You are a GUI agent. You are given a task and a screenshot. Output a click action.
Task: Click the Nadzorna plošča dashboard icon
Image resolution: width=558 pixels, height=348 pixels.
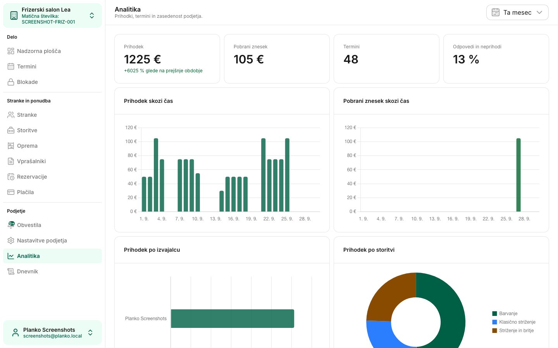point(11,51)
